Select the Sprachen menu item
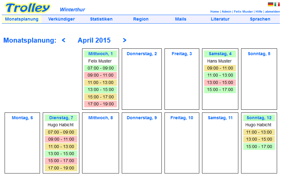This screenshot has height=175, width=282. pyautogui.click(x=260, y=19)
